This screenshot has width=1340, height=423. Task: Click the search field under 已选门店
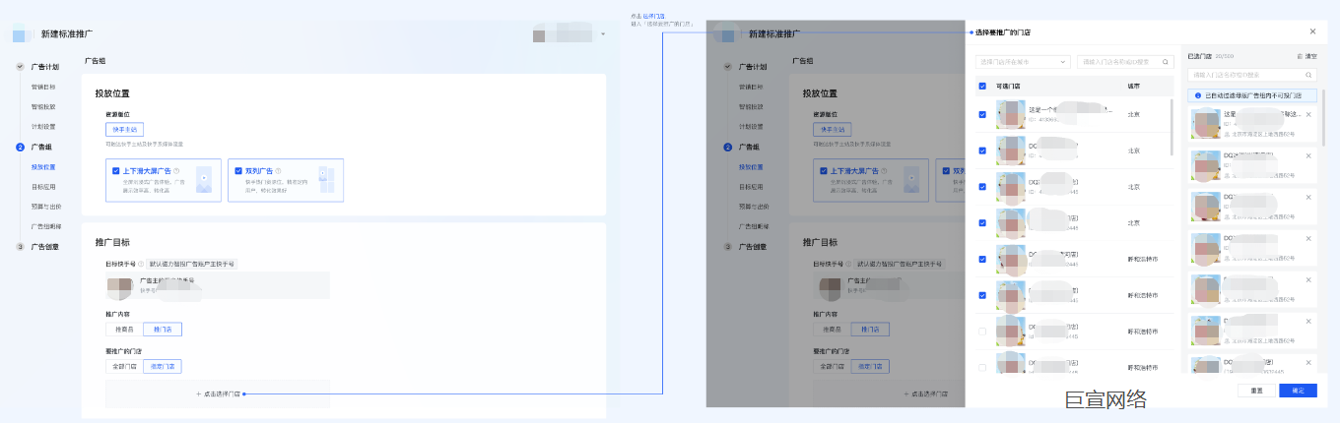pyautogui.click(x=1252, y=74)
